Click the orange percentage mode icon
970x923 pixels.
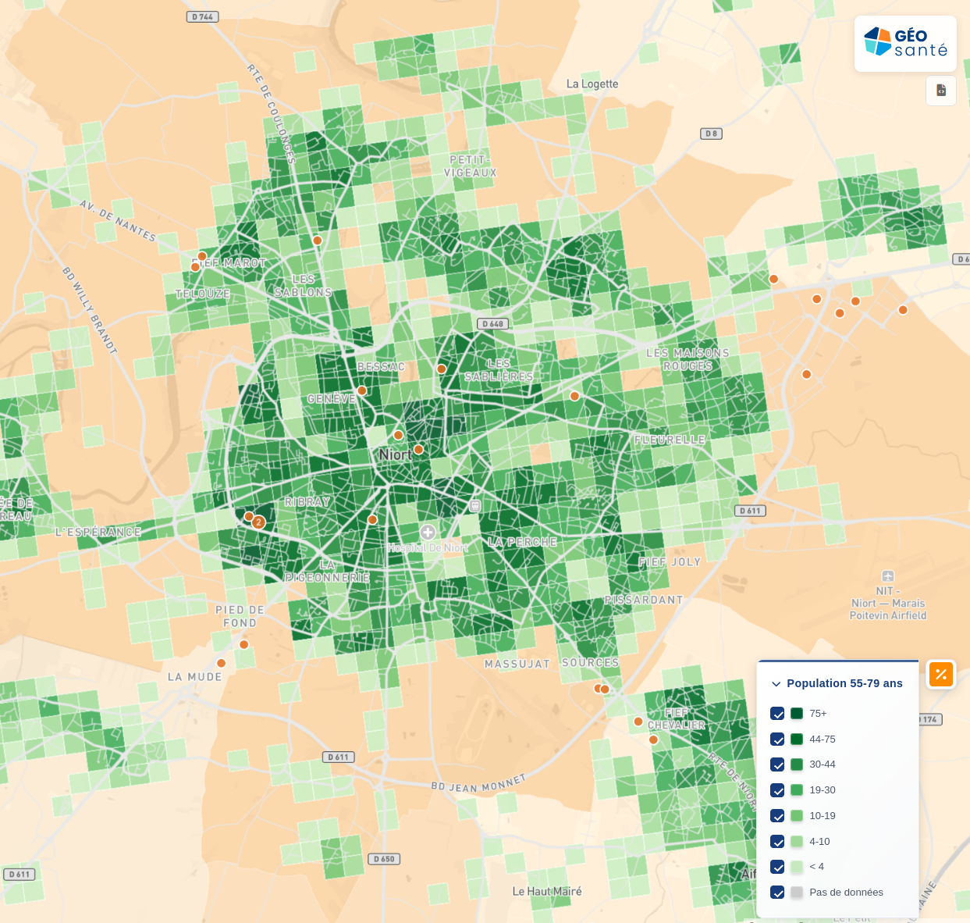[x=940, y=674]
